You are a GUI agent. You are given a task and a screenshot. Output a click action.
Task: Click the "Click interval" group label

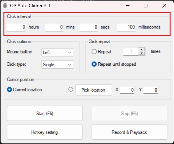point(19,17)
